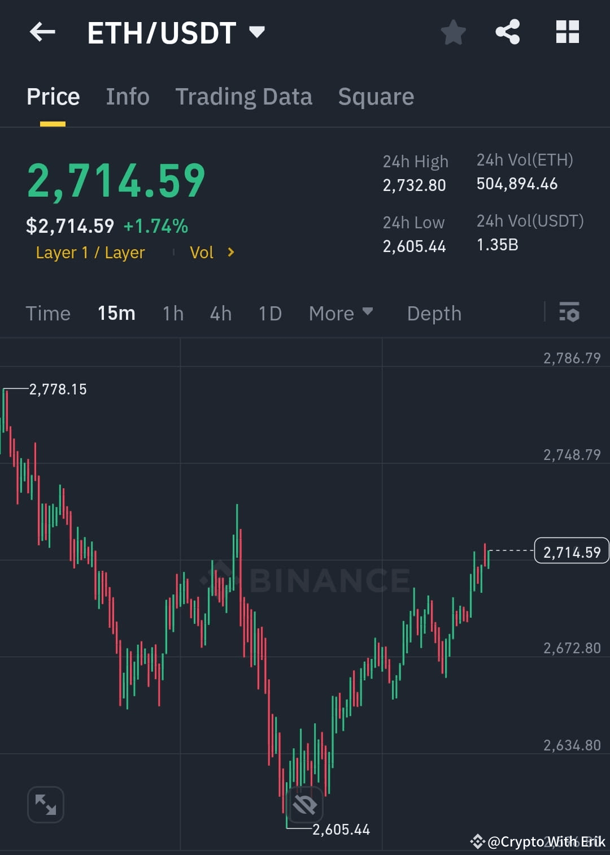Tap the hidden-eye icon near the chart low
This screenshot has height=855, width=610.
pyautogui.click(x=304, y=804)
